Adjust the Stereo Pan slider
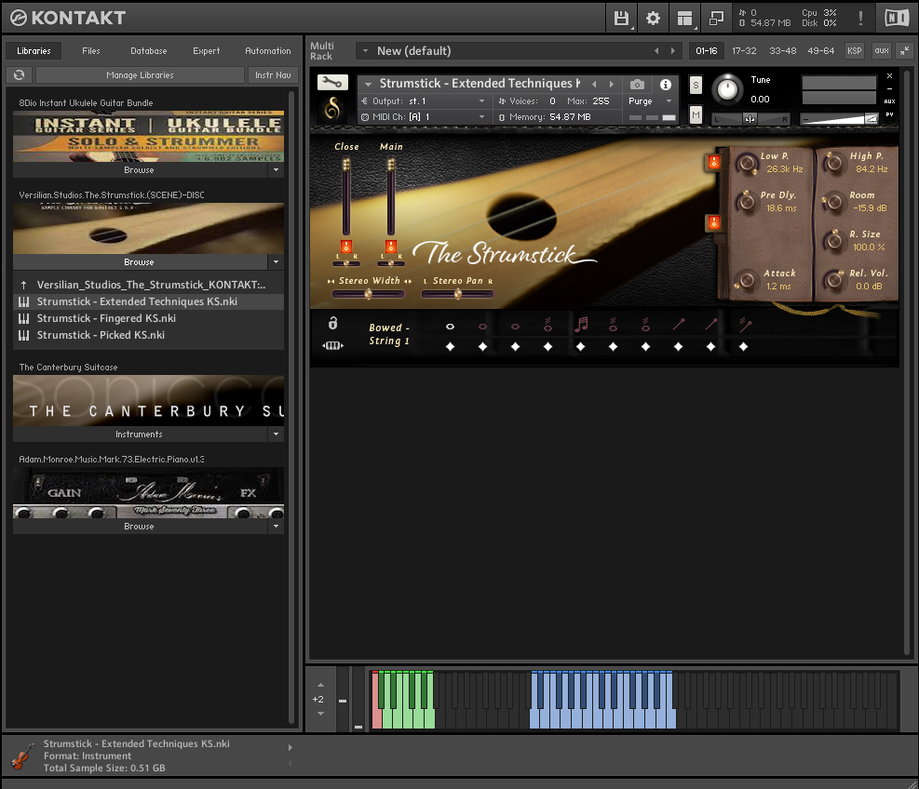The height and width of the screenshot is (789, 919). 458,294
